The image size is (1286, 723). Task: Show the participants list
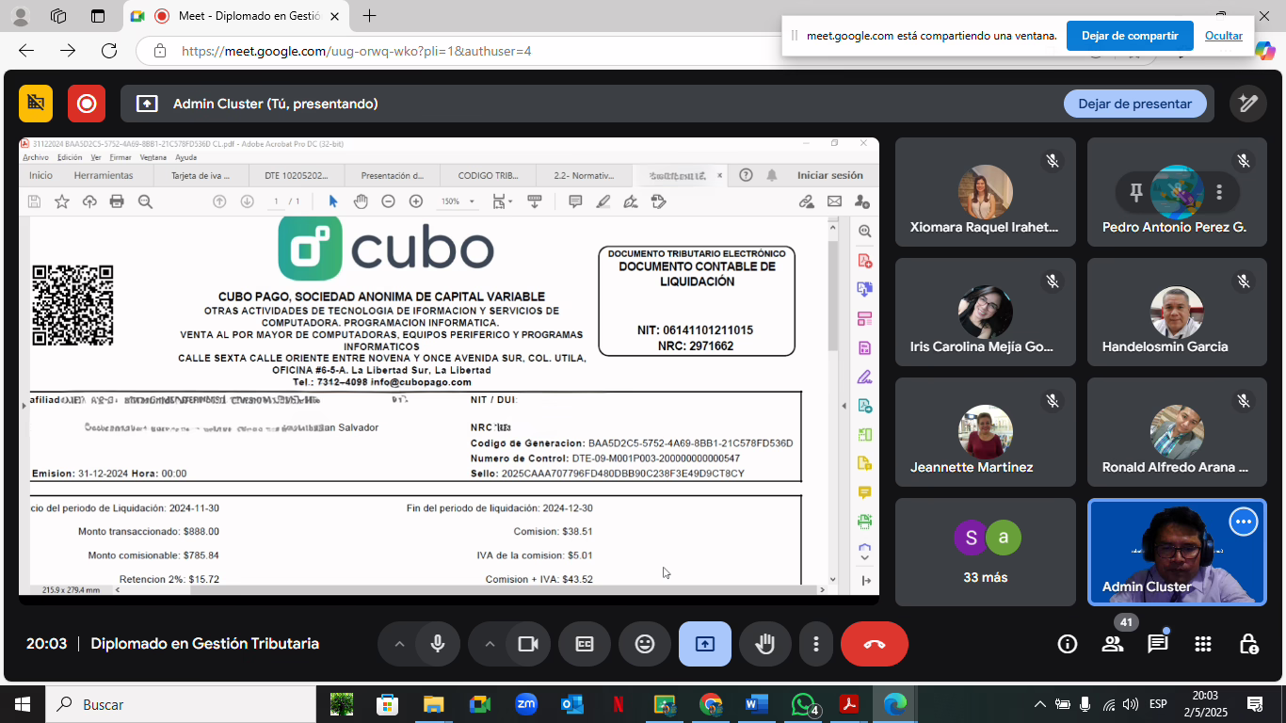click(1112, 644)
